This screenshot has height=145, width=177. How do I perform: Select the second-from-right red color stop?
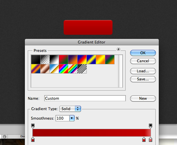pos(144,139)
